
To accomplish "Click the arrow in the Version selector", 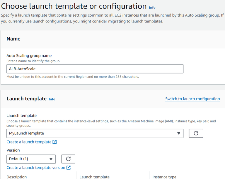I will pos(51,159).
